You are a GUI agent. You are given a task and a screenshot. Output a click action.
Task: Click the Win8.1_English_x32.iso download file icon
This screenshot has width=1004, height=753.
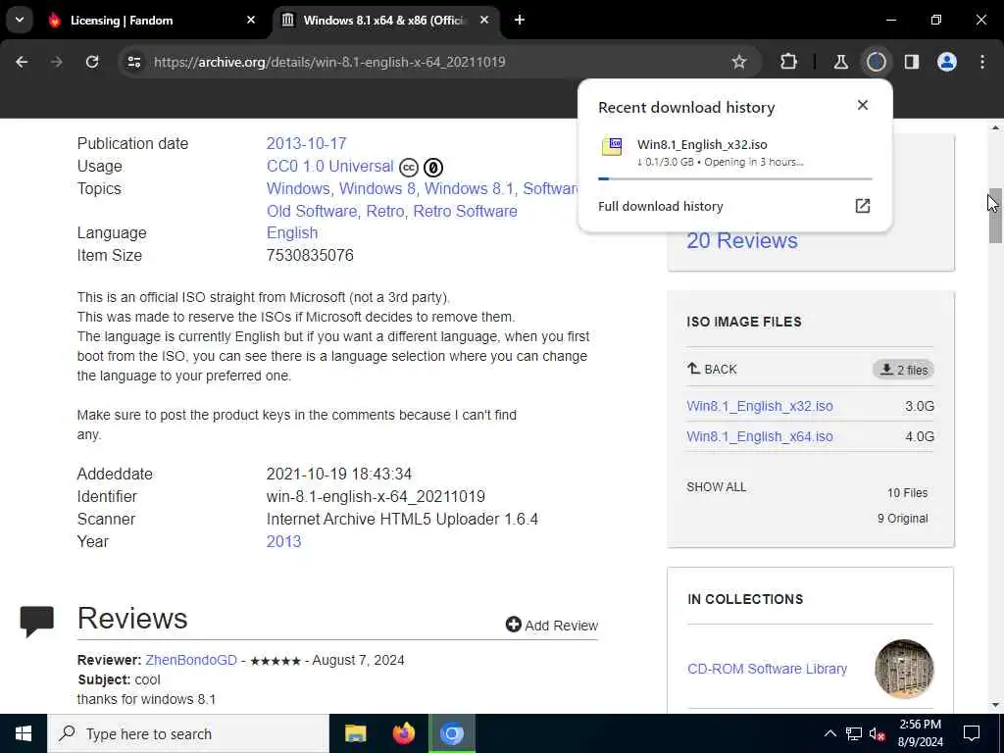tap(612, 147)
